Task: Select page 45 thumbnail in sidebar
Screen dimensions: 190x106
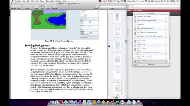Action: pos(117,60)
